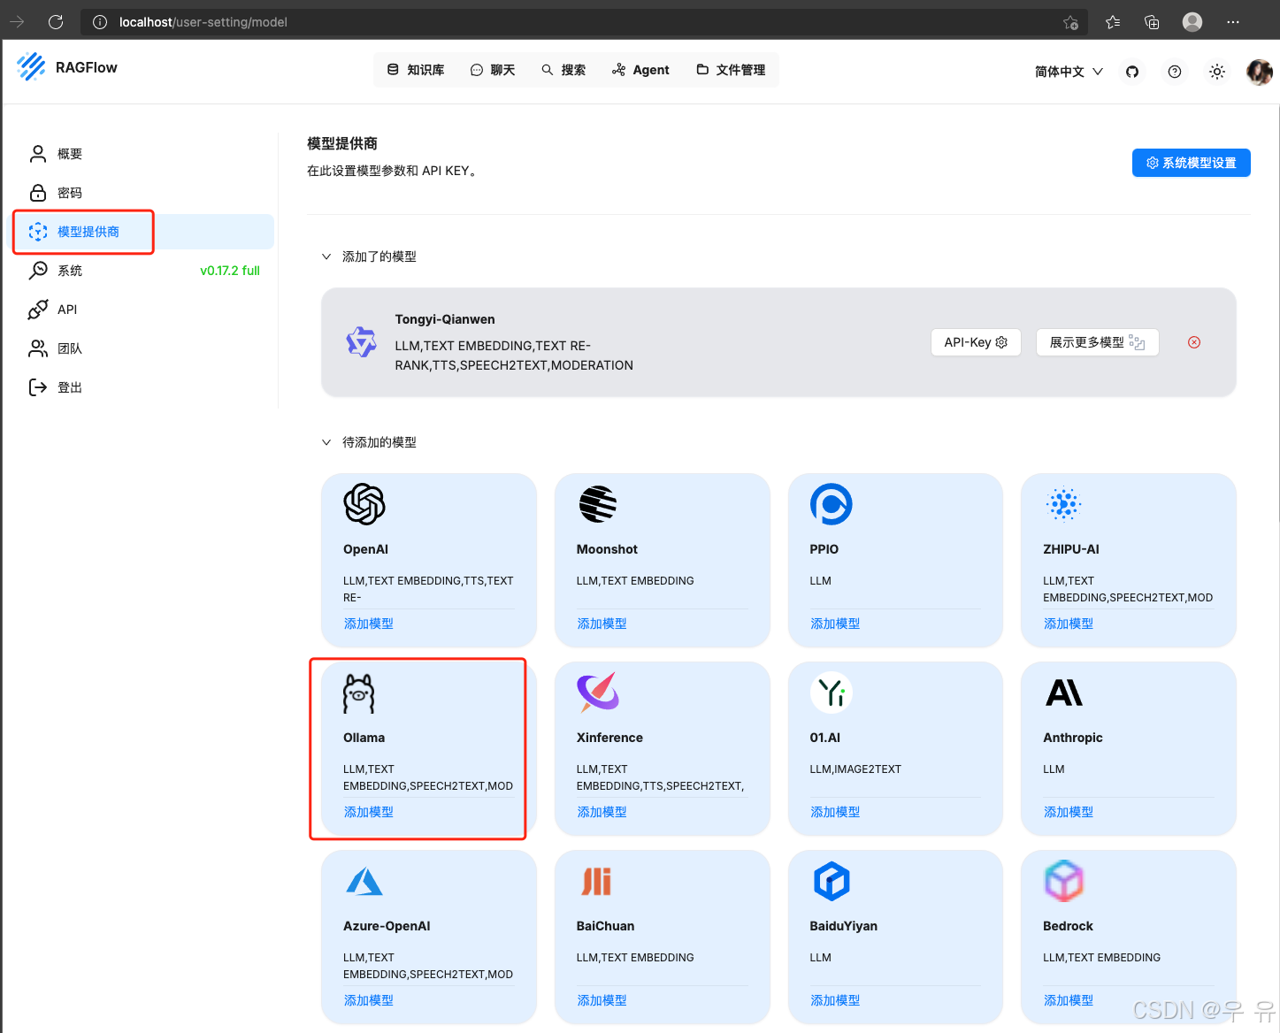The image size is (1280, 1033).
Task: Click the Xinference logo icon
Action: [598, 692]
